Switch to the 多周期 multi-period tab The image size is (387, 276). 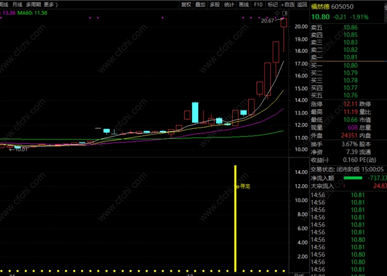click(x=34, y=5)
